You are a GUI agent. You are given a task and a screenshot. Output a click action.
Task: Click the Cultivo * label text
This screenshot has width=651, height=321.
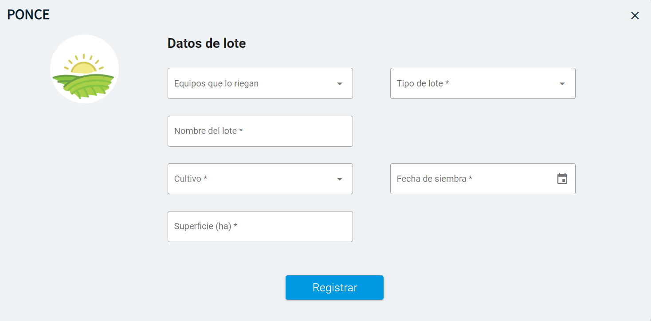(x=191, y=179)
